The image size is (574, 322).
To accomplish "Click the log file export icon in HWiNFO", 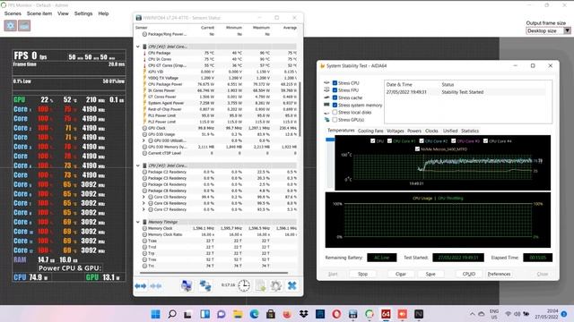I will click(x=260, y=285).
